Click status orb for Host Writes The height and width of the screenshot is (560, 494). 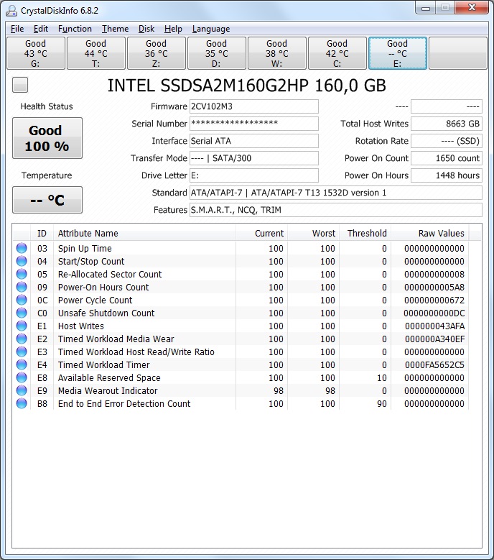22,326
